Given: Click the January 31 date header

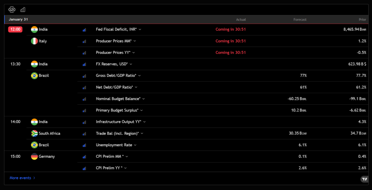Looking at the screenshot, I should point(18,20).
